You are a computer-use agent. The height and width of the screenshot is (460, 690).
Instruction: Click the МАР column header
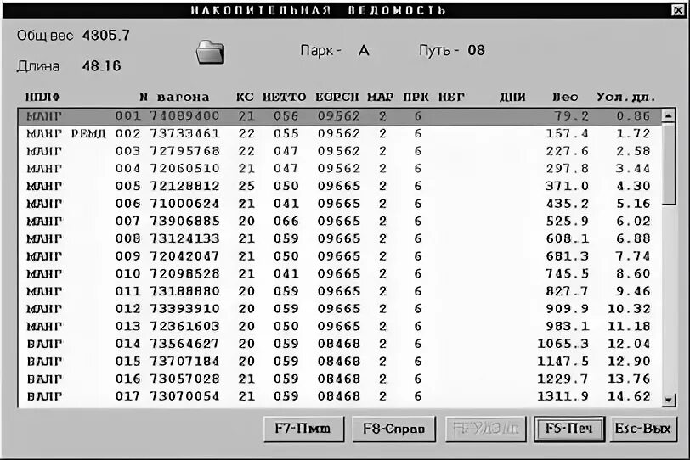[380, 97]
